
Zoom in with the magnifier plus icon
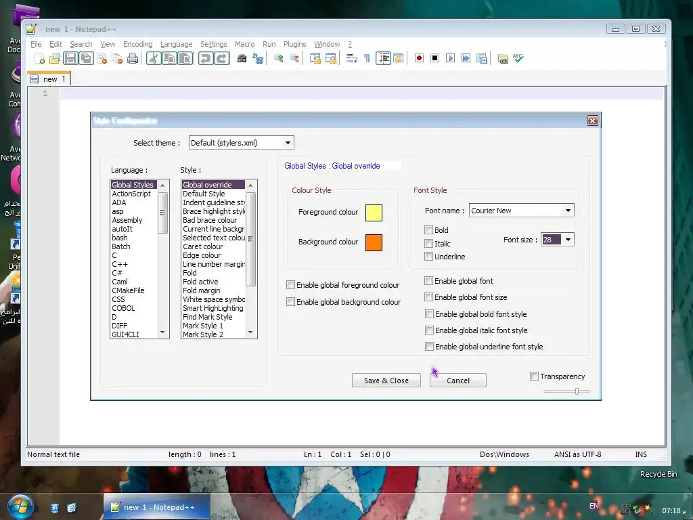coord(278,58)
